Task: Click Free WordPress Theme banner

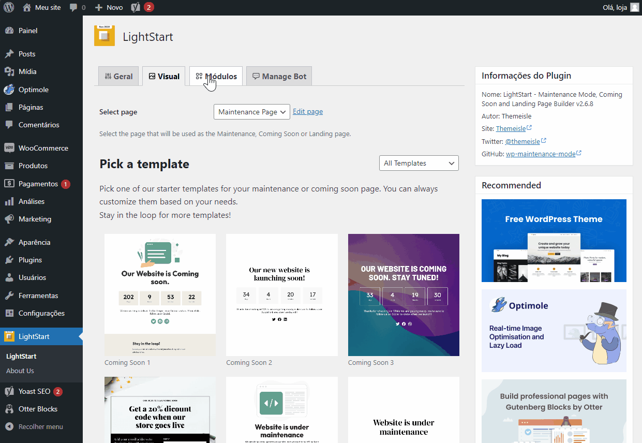Action: coord(554,241)
